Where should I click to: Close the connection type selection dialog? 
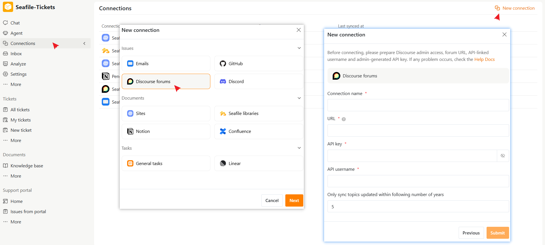tap(299, 30)
